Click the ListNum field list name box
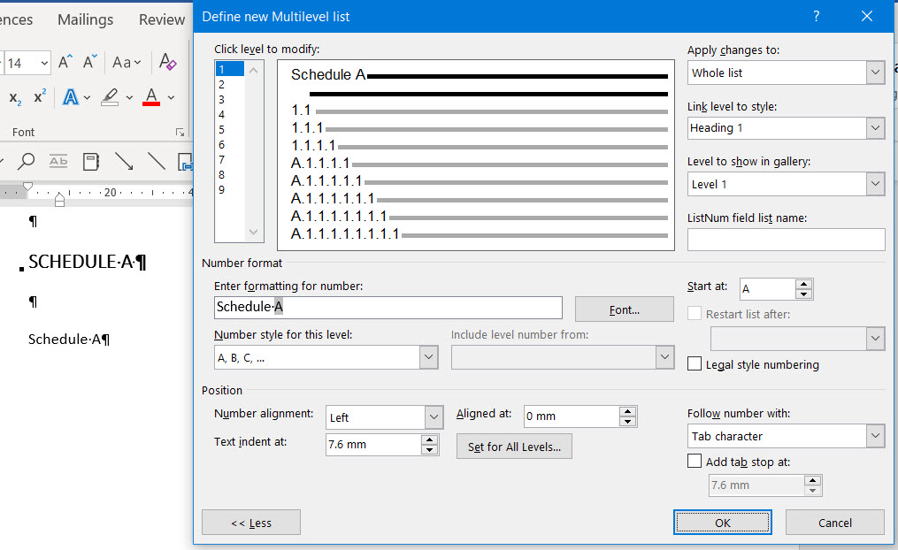898x550 pixels. pyautogui.click(x=786, y=240)
